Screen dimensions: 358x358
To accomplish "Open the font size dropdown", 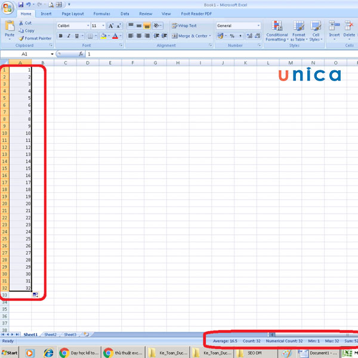I will pyautogui.click(x=103, y=26).
